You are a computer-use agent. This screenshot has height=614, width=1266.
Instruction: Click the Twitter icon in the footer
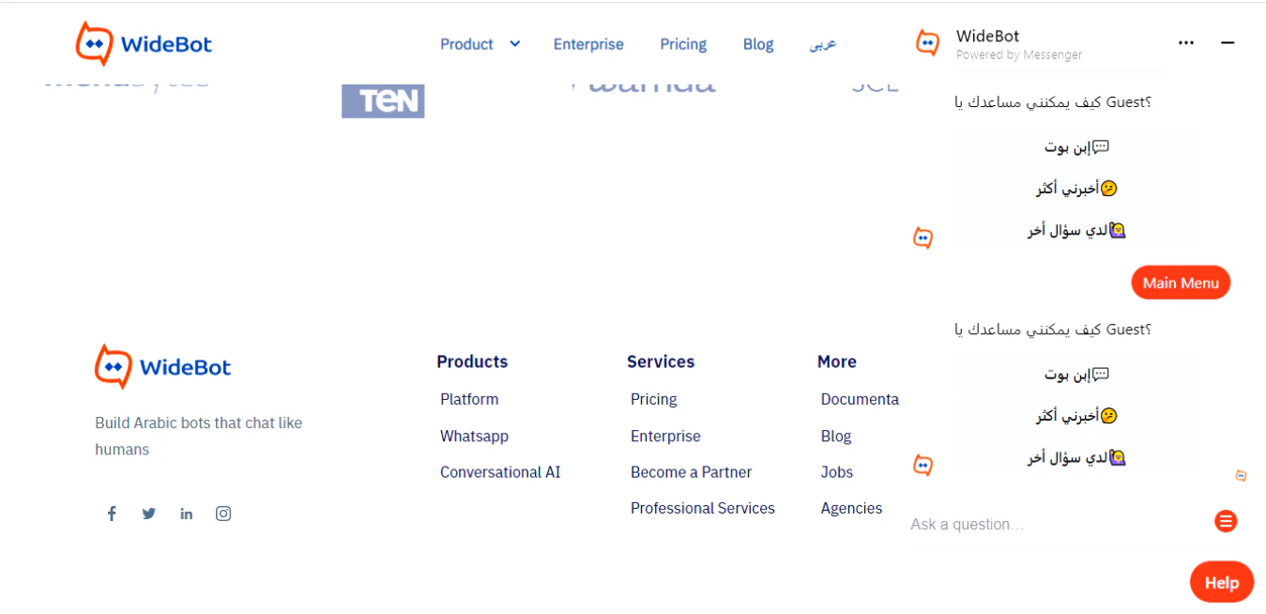148,513
